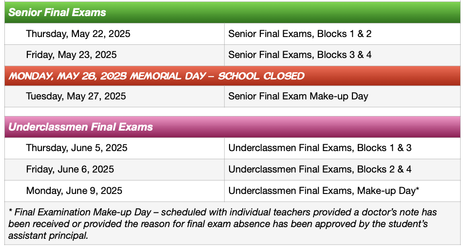Click the words 'assistant principal' in footnote
466x250 pixels.
pos(48,235)
